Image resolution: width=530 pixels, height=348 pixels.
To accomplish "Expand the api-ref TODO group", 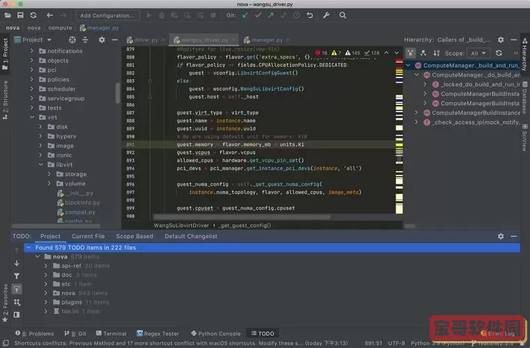I will coord(46,266).
